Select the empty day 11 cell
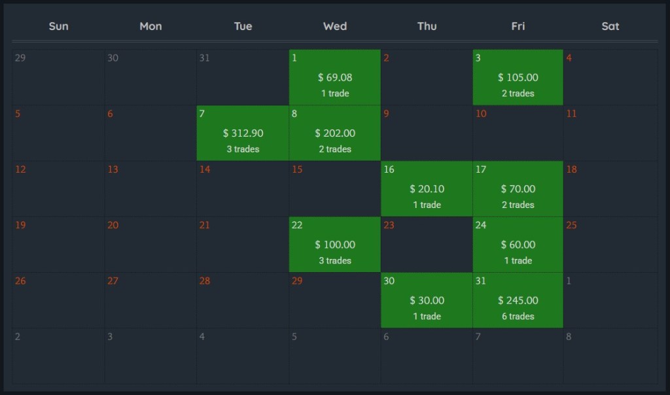This screenshot has width=670, height=395. (x=610, y=133)
